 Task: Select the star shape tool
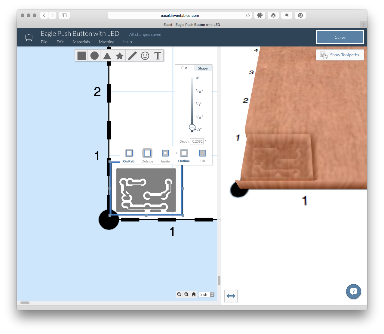tap(120, 56)
